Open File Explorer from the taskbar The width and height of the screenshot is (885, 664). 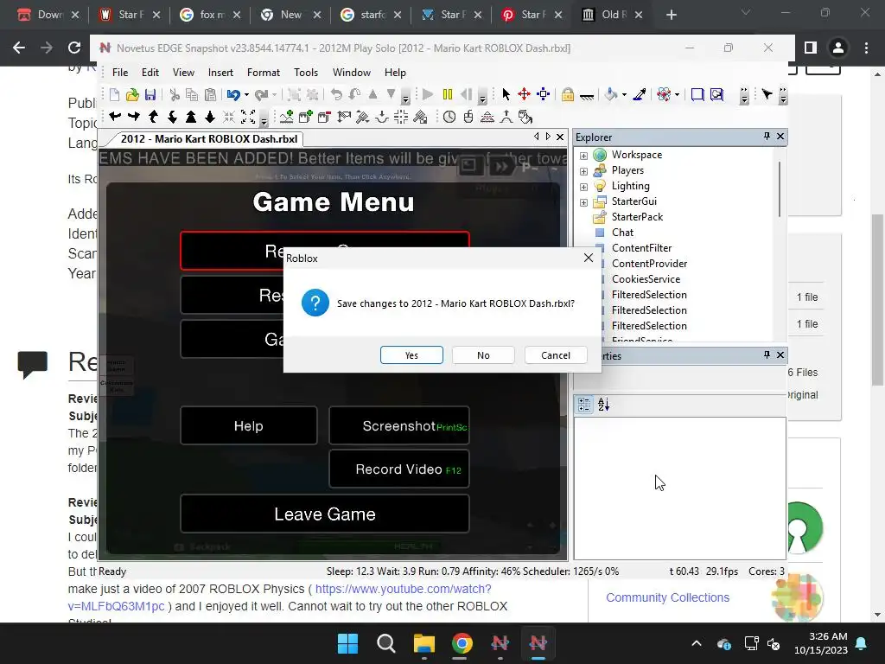[423, 643]
